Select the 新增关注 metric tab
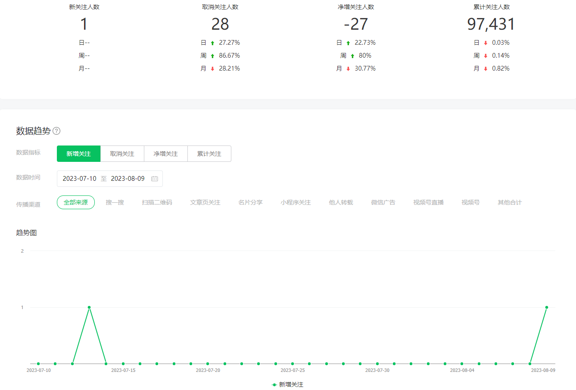Image resolution: width=576 pixels, height=390 pixels. [x=78, y=154]
